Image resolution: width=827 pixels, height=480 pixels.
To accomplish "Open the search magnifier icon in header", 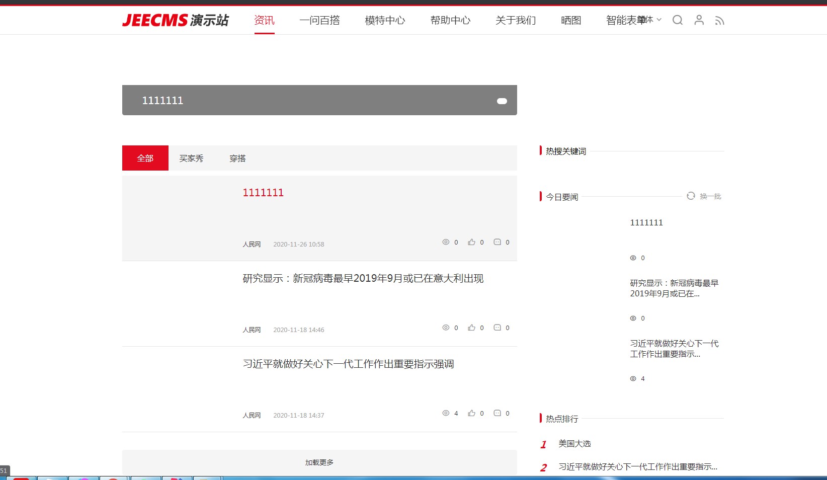I will (678, 20).
